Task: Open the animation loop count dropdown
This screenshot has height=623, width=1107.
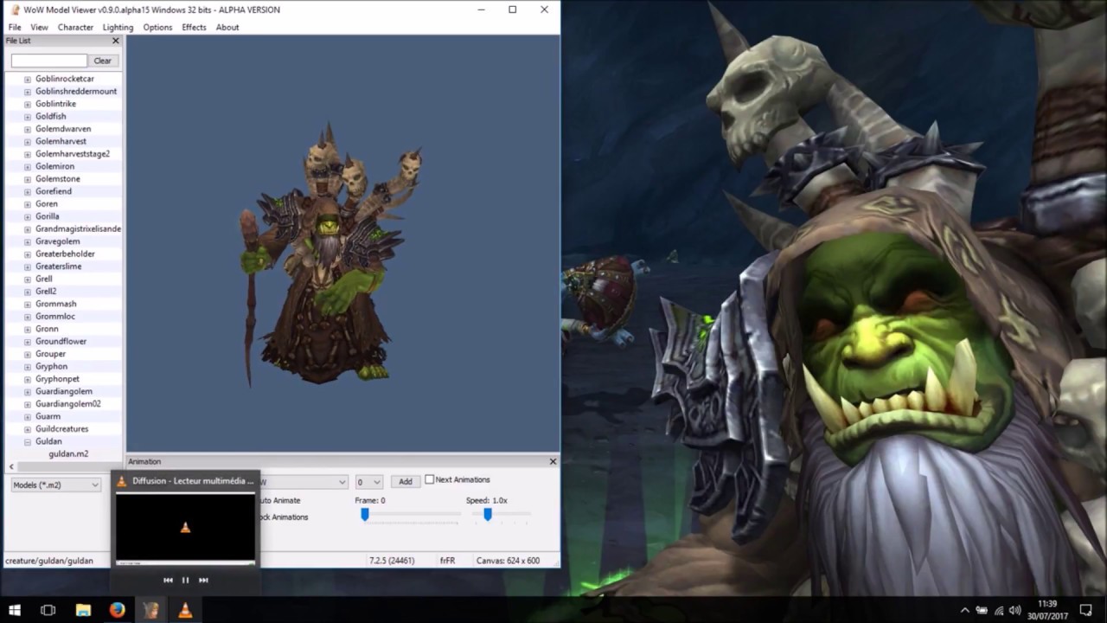Action: coord(368,482)
